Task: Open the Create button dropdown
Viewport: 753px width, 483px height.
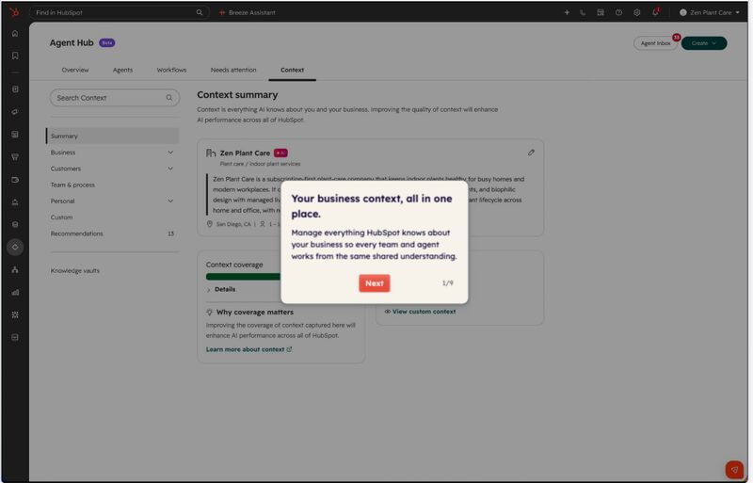Action: click(704, 43)
